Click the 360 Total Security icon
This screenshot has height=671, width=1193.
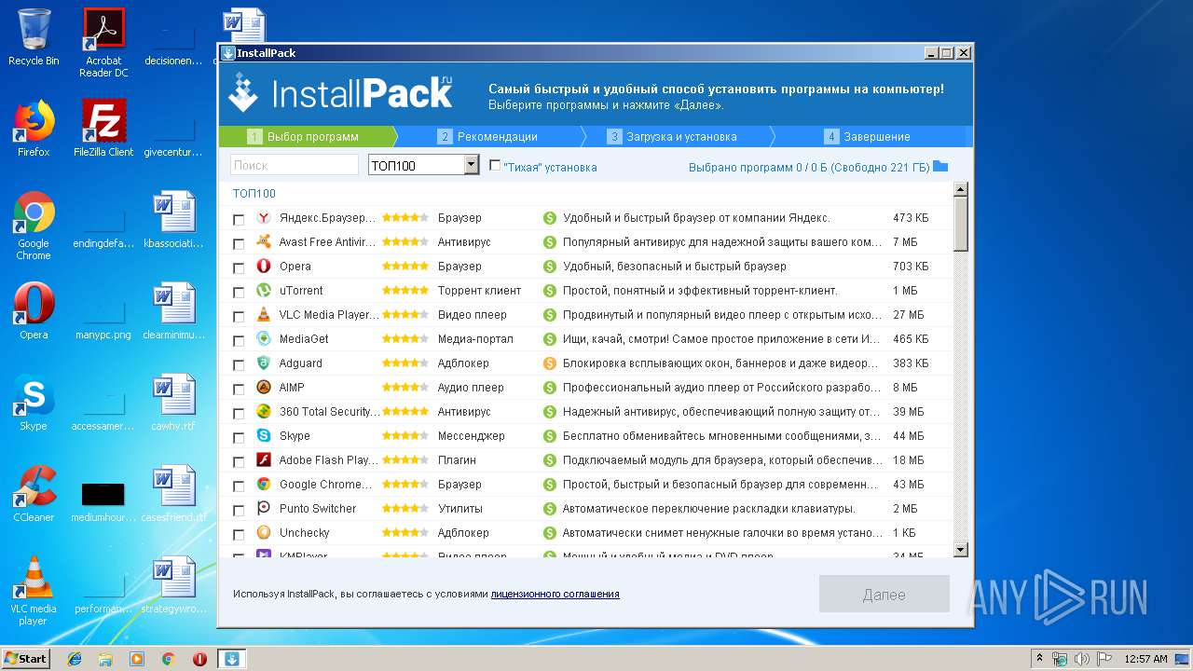[264, 411]
